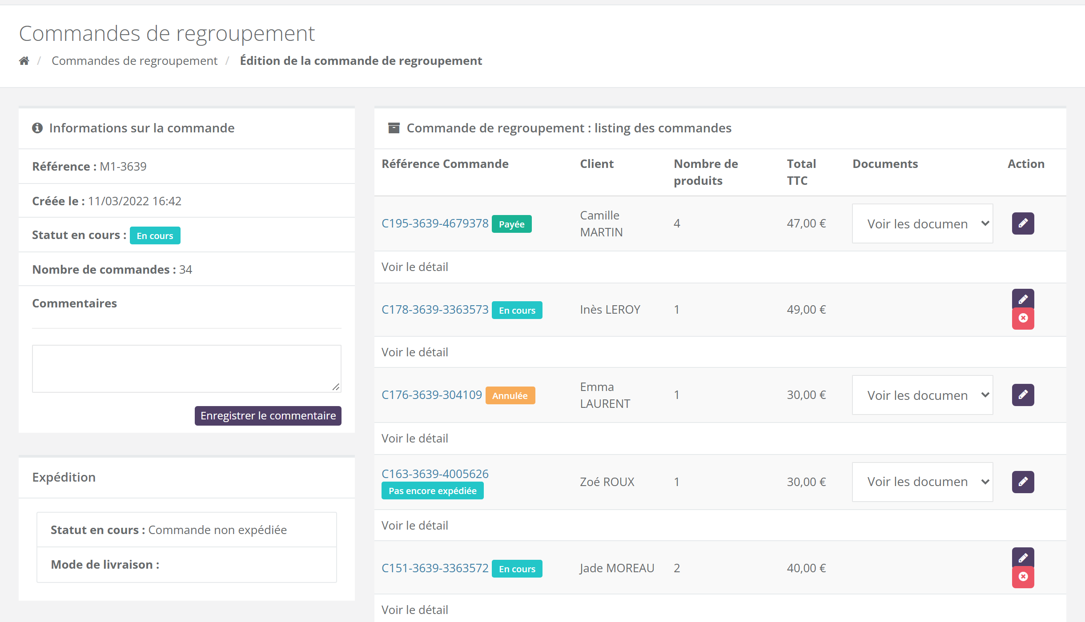Open Commandes de regroupement breadcrumb link

(134, 61)
